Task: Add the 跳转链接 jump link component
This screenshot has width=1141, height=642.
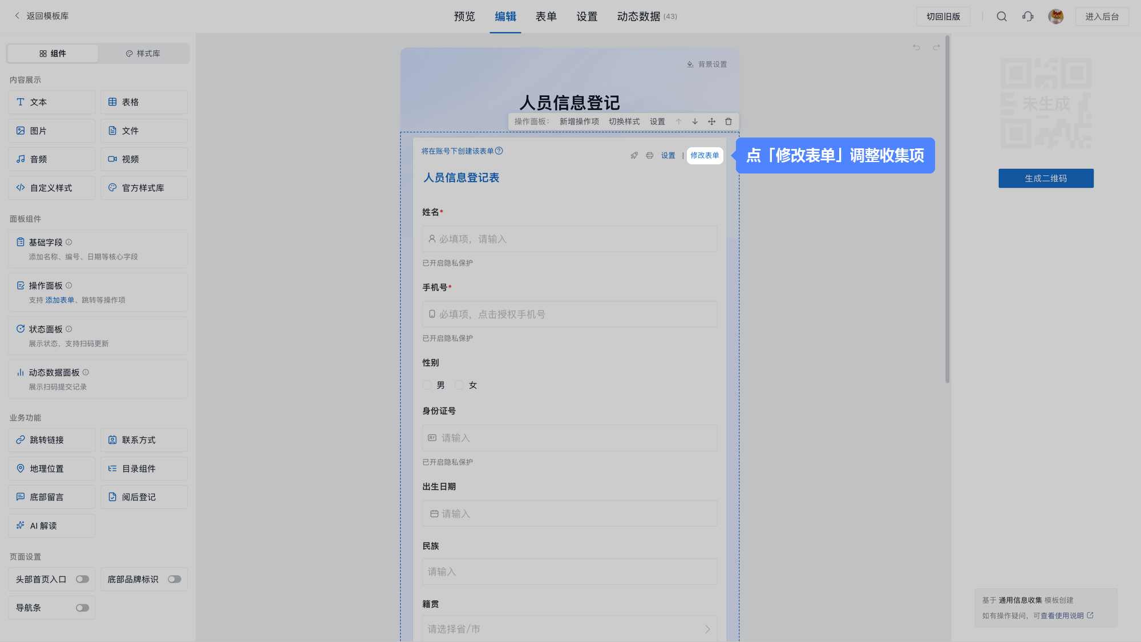Action: click(x=52, y=440)
